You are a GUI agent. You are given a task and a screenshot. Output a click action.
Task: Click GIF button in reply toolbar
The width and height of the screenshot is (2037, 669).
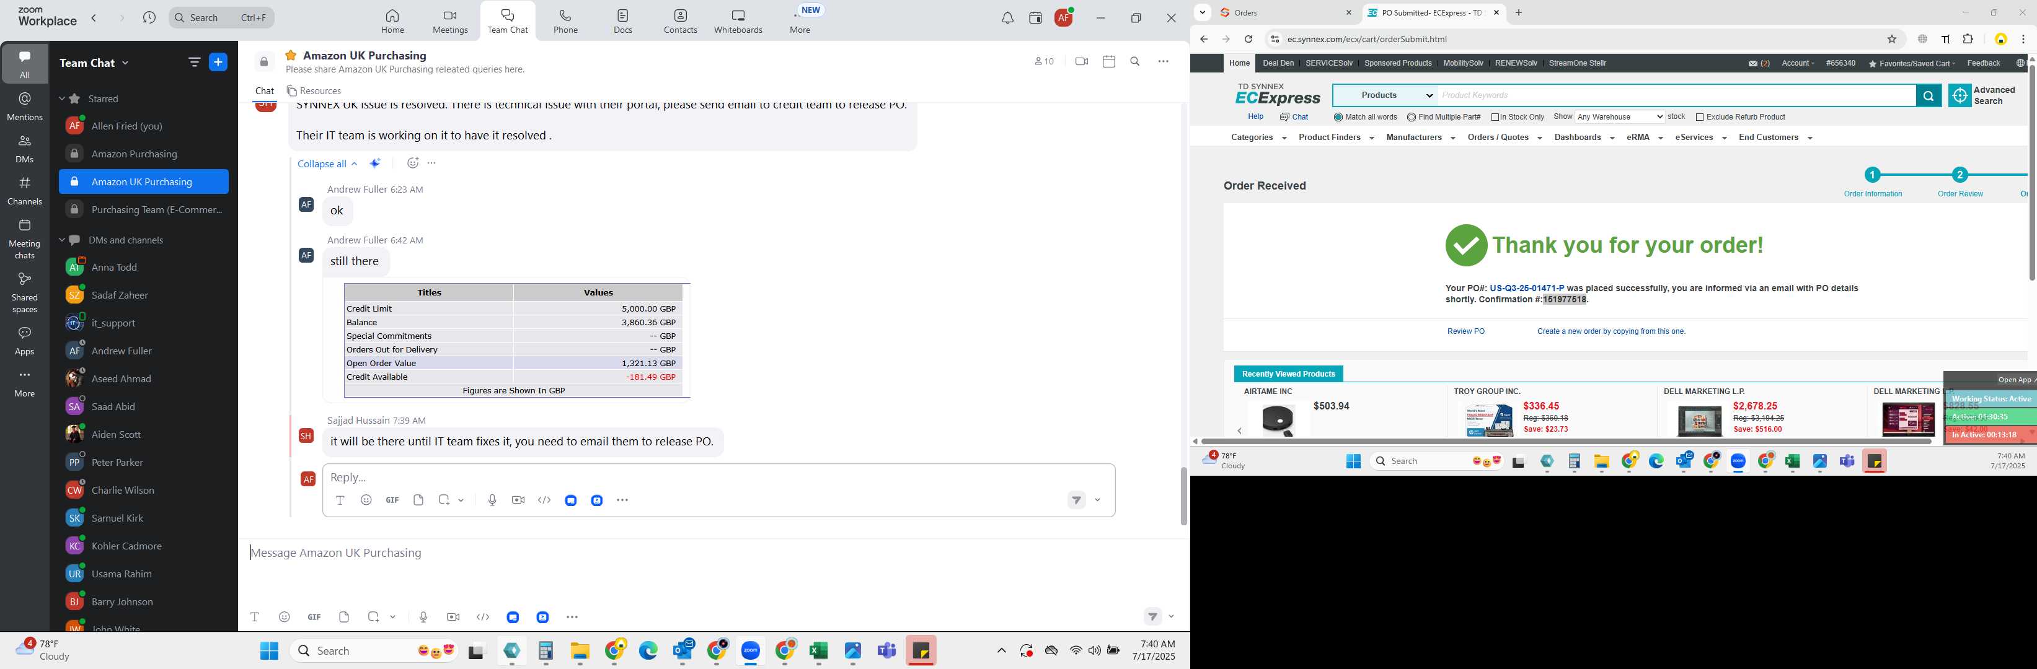point(392,500)
